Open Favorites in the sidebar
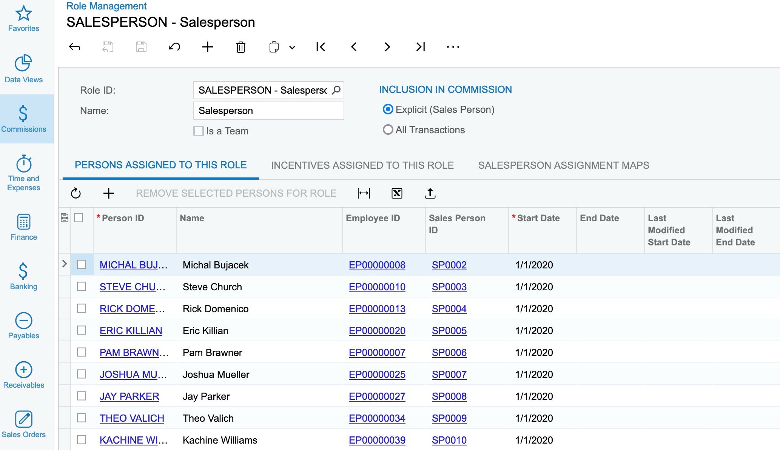Viewport: 780px width, 450px height. [x=23, y=19]
